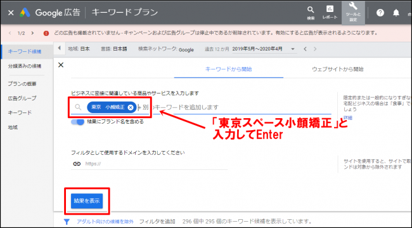412x228 pixels.
Task: Open the Help question mark icon
Action: 380,13
